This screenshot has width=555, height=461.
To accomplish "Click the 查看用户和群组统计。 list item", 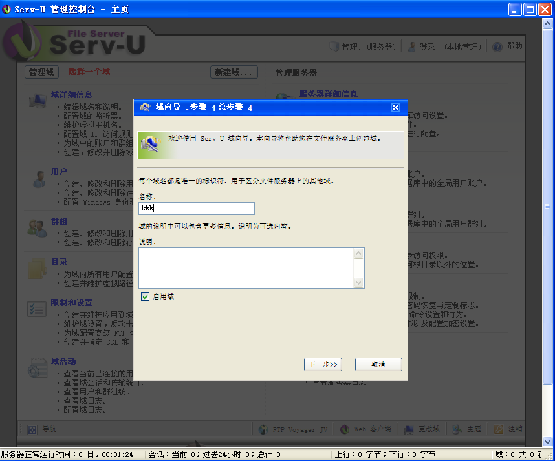I will [100, 392].
